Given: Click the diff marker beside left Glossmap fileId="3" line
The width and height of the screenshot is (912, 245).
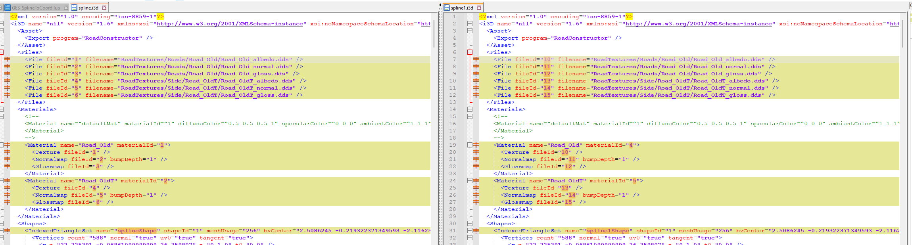Looking at the screenshot, I should [7, 167].
